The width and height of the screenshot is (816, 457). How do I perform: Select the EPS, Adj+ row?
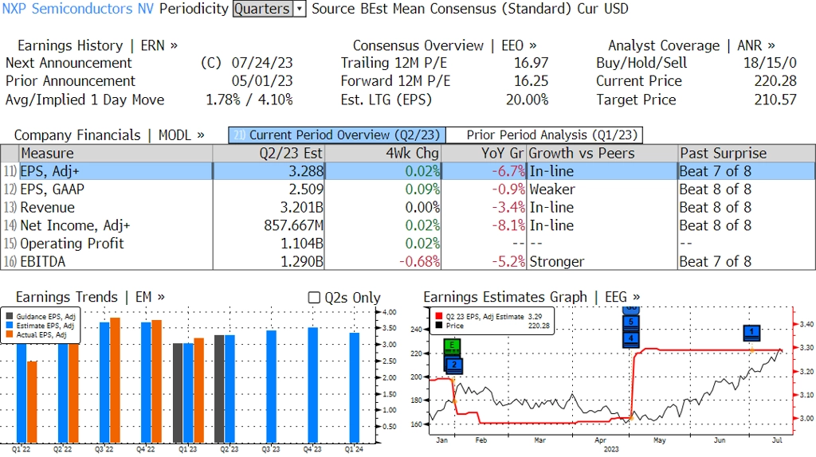(408, 171)
